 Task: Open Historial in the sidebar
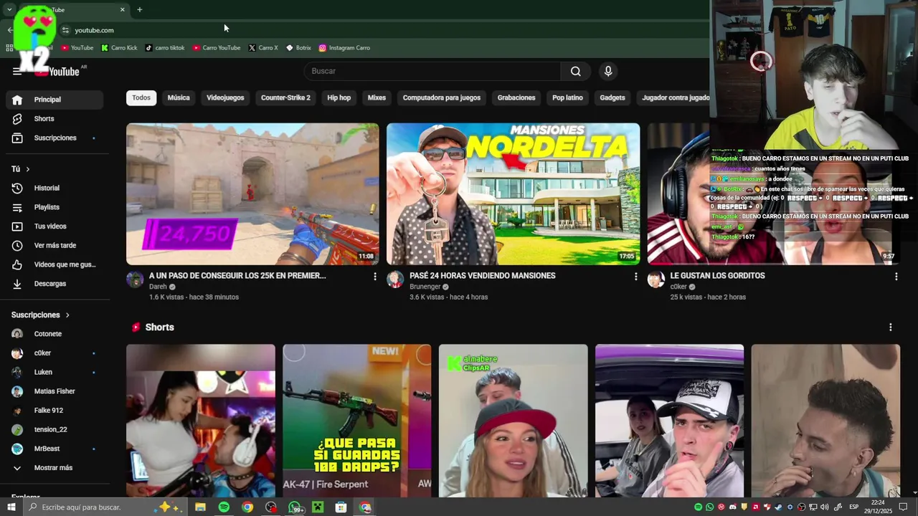point(55,188)
